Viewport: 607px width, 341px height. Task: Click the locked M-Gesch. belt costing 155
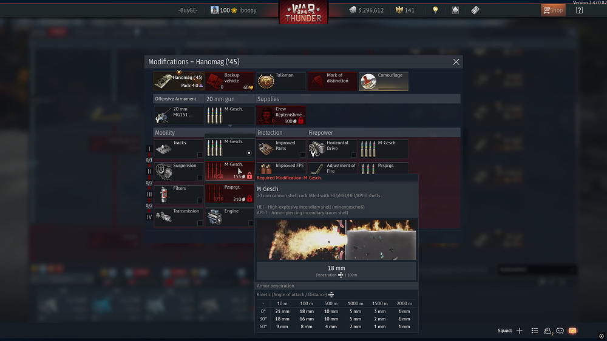(229, 171)
